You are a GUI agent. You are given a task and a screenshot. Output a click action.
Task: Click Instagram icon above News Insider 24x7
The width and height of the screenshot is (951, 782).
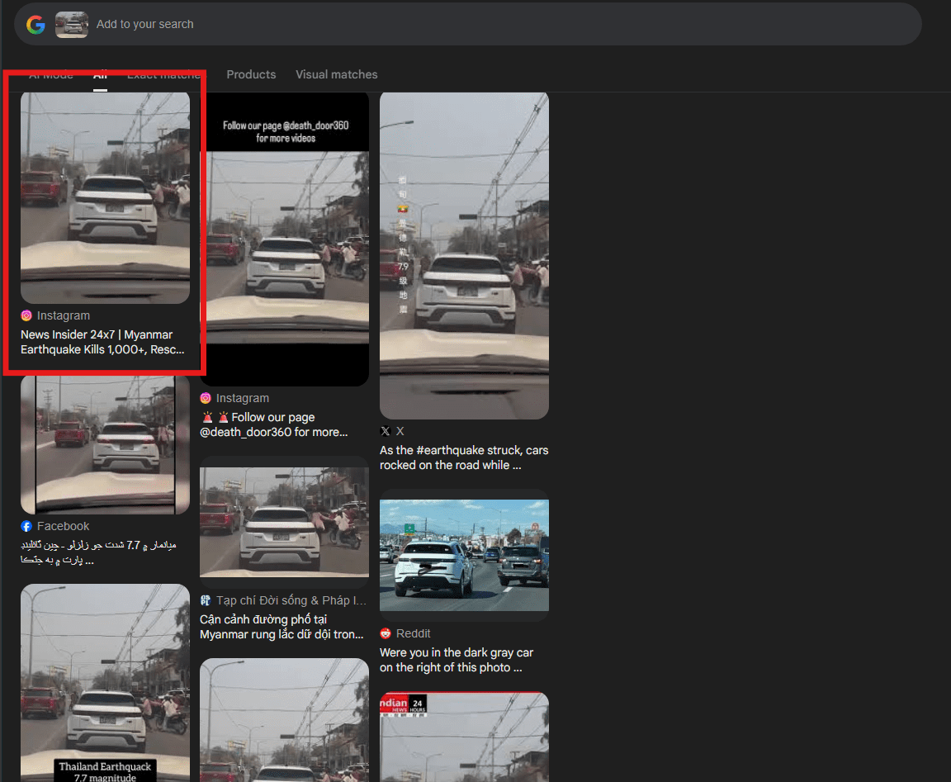tap(26, 315)
